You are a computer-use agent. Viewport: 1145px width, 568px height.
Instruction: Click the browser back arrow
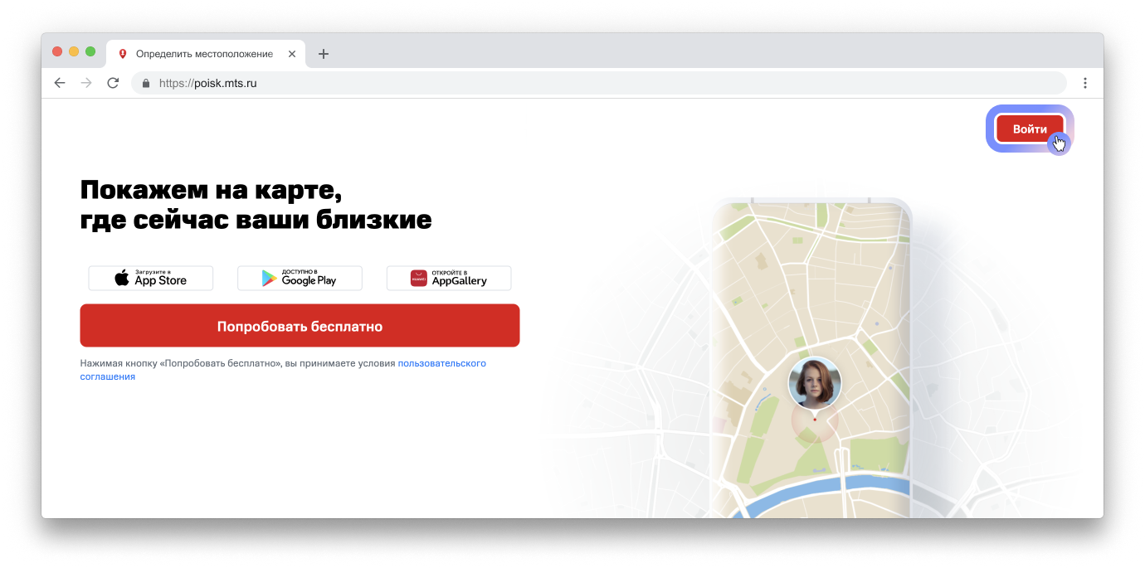[60, 83]
